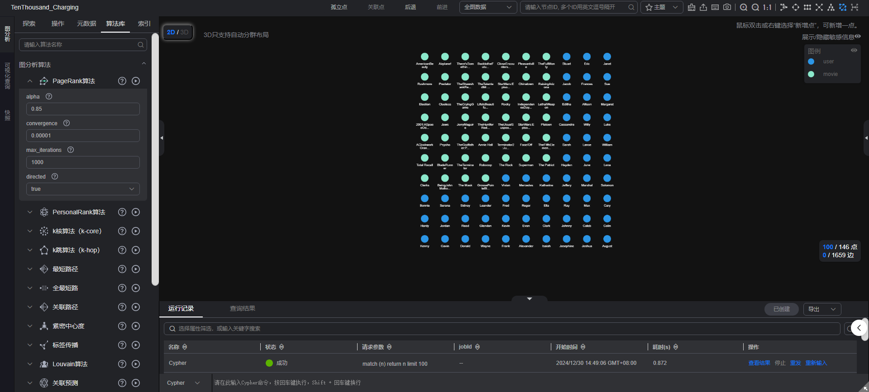Image resolution: width=869 pixels, height=392 pixels.
Task: Click the export upload icon in toolbar
Action: (703, 7)
